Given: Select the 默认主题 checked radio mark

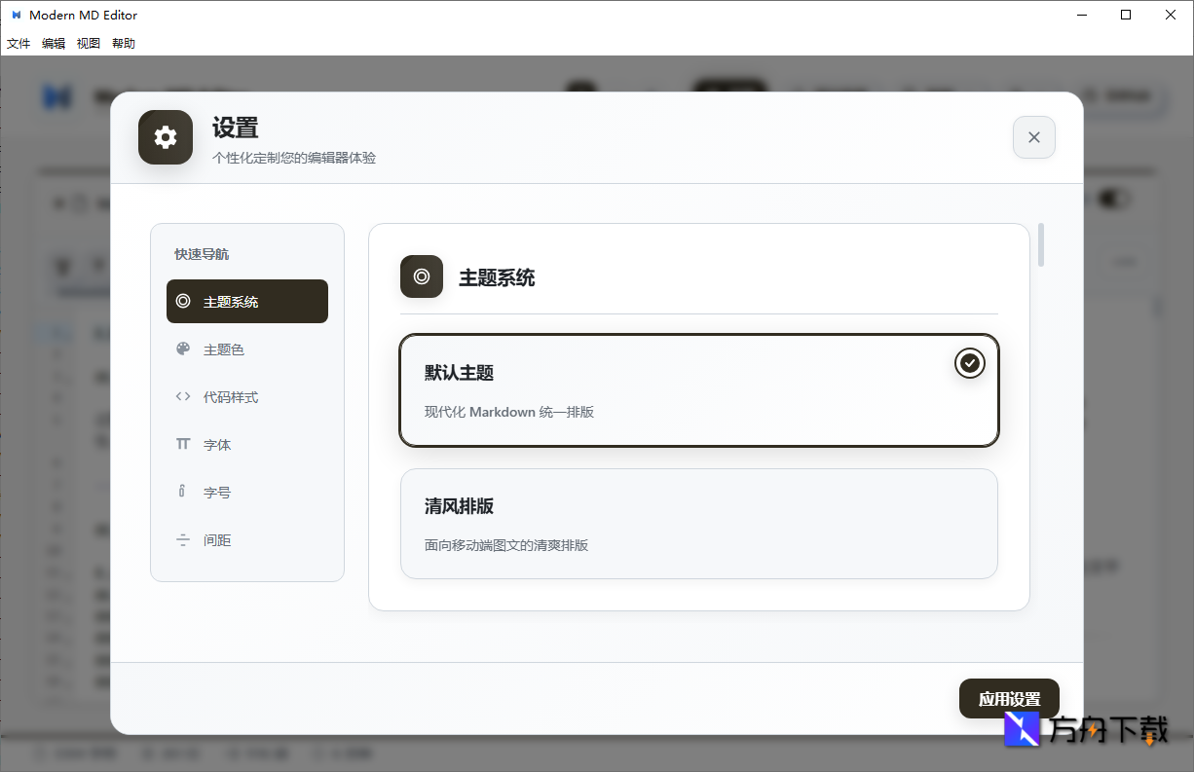Looking at the screenshot, I should click(x=969, y=363).
